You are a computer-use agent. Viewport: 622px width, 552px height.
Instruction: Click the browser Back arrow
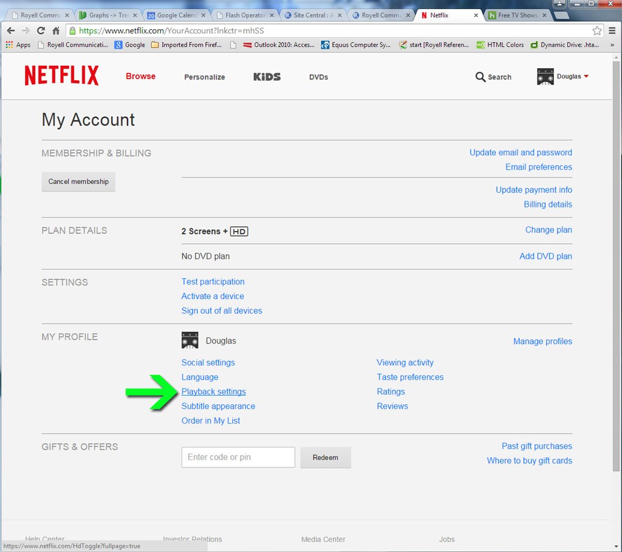pos(11,30)
